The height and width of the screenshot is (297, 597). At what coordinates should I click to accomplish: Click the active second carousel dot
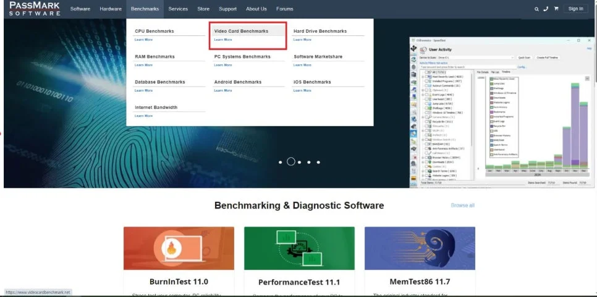[x=291, y=161]
